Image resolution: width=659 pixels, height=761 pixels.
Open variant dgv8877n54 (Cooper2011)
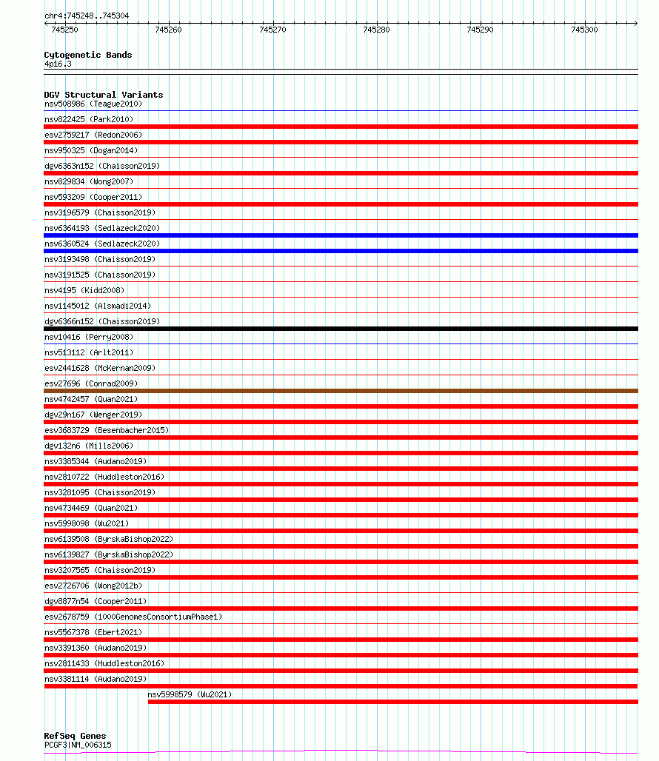click(96, 601)
